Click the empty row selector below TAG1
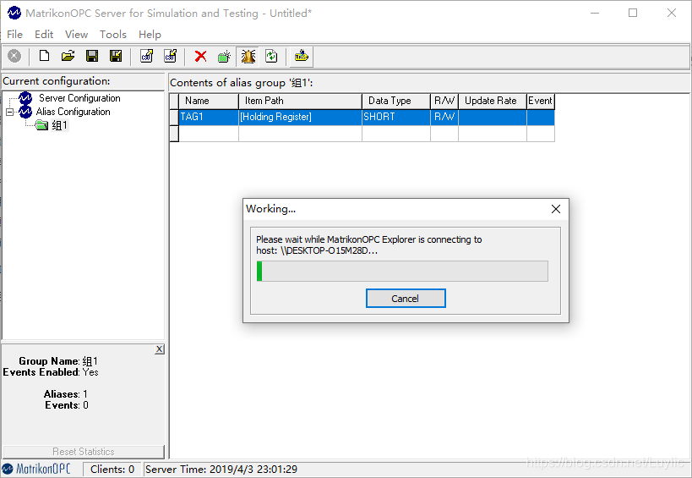Viewport: 692px width, 478px height. (x=174, y=134)
